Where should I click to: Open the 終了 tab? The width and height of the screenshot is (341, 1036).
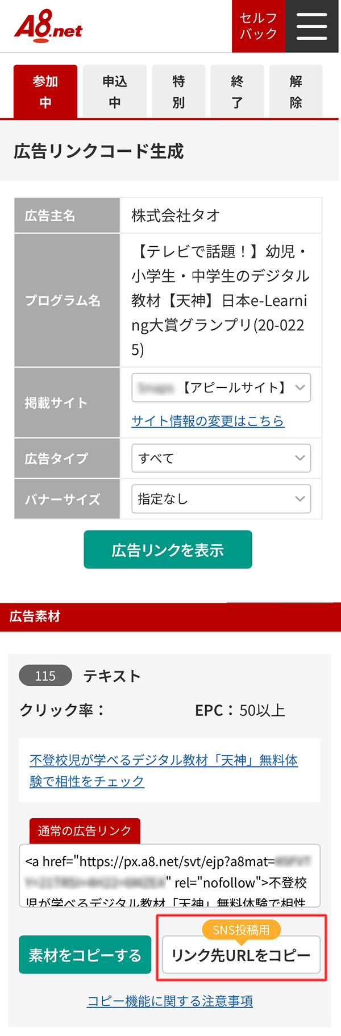(237, 92)
